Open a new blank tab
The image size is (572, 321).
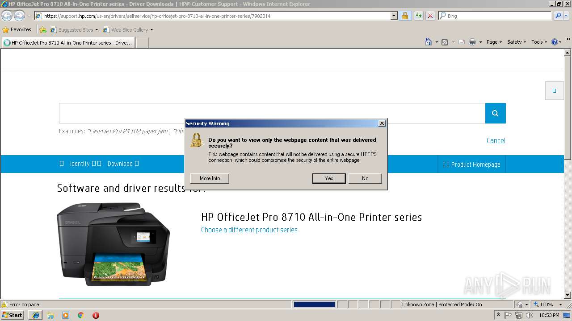142,43
